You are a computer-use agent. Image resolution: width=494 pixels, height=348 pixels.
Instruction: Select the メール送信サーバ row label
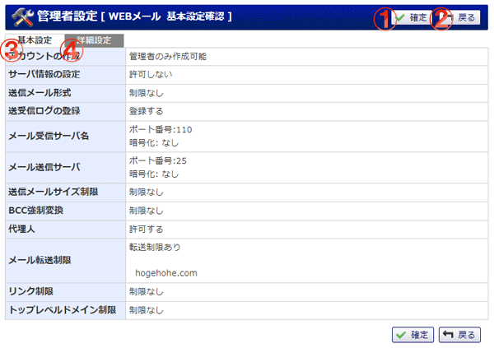pos(44,167)
